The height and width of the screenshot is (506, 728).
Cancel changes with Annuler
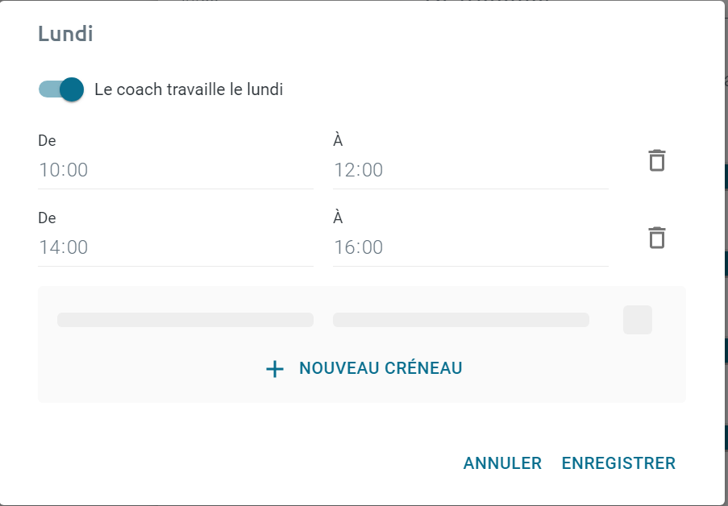[x=502, y=462]
